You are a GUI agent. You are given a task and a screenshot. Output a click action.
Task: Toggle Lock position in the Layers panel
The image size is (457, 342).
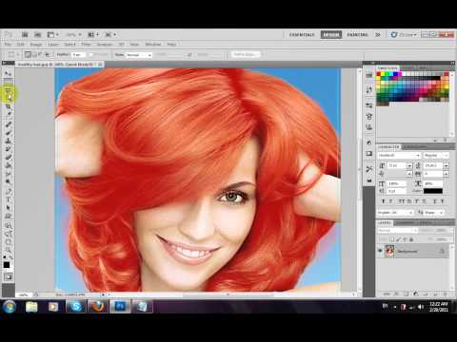pos(405,239)
